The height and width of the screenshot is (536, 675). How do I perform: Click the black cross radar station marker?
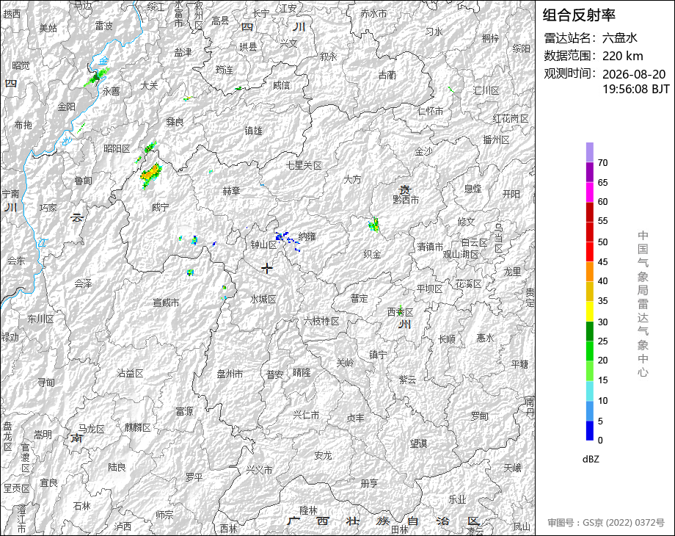(267, 268)
